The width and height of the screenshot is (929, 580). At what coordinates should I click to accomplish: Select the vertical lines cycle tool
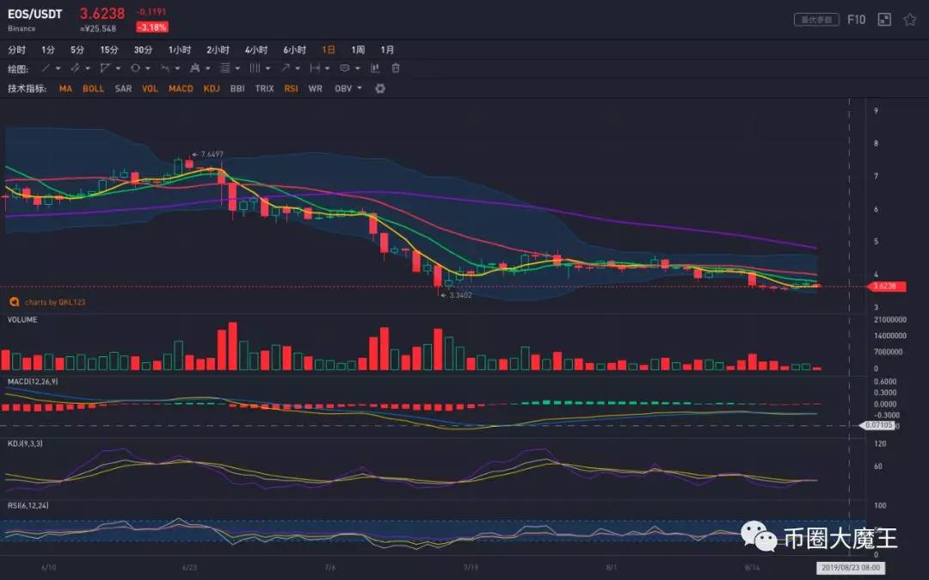255,69
